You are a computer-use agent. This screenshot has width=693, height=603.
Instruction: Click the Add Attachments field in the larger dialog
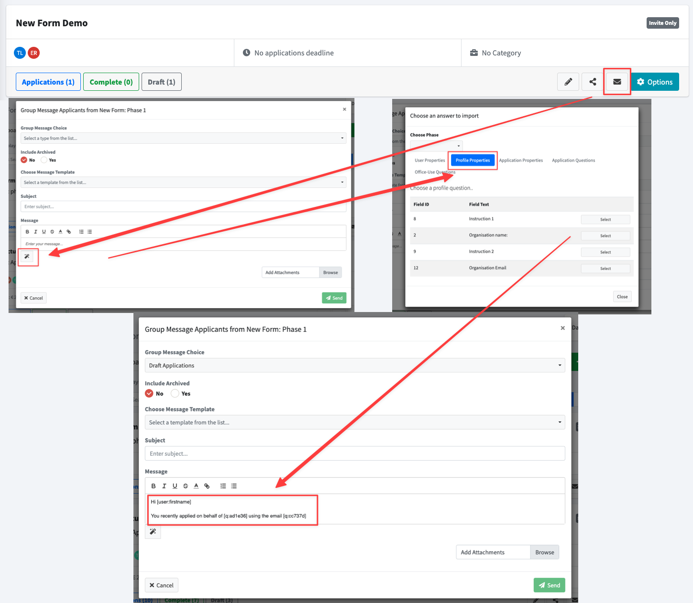click(493, 552)
